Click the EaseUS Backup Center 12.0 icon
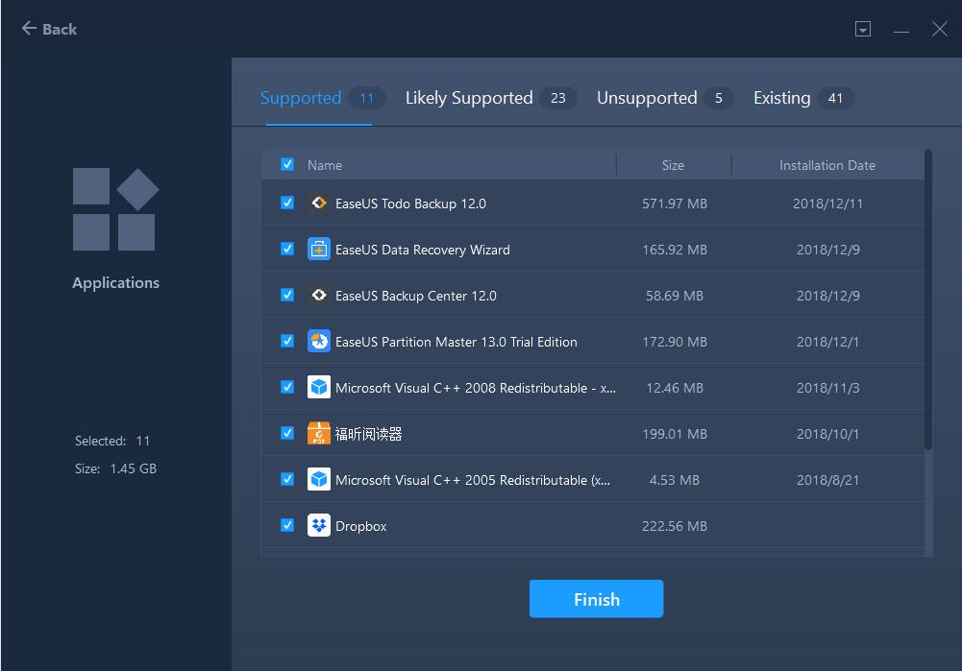962x671 pixels. click(x=318, y=296)
